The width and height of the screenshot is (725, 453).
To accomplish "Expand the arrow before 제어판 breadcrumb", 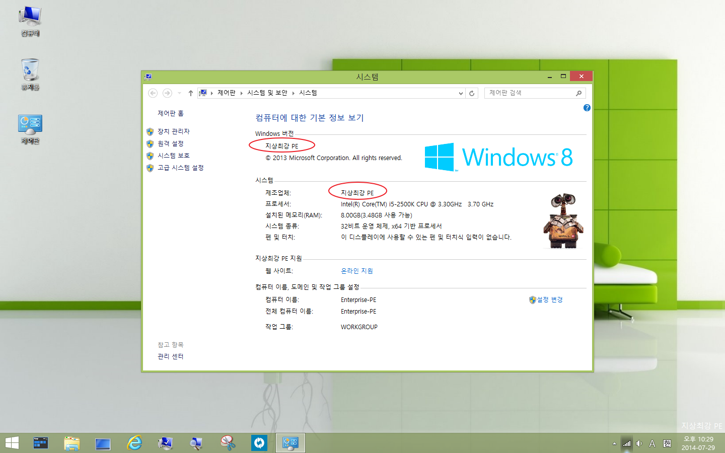I will tap(212, 93).
